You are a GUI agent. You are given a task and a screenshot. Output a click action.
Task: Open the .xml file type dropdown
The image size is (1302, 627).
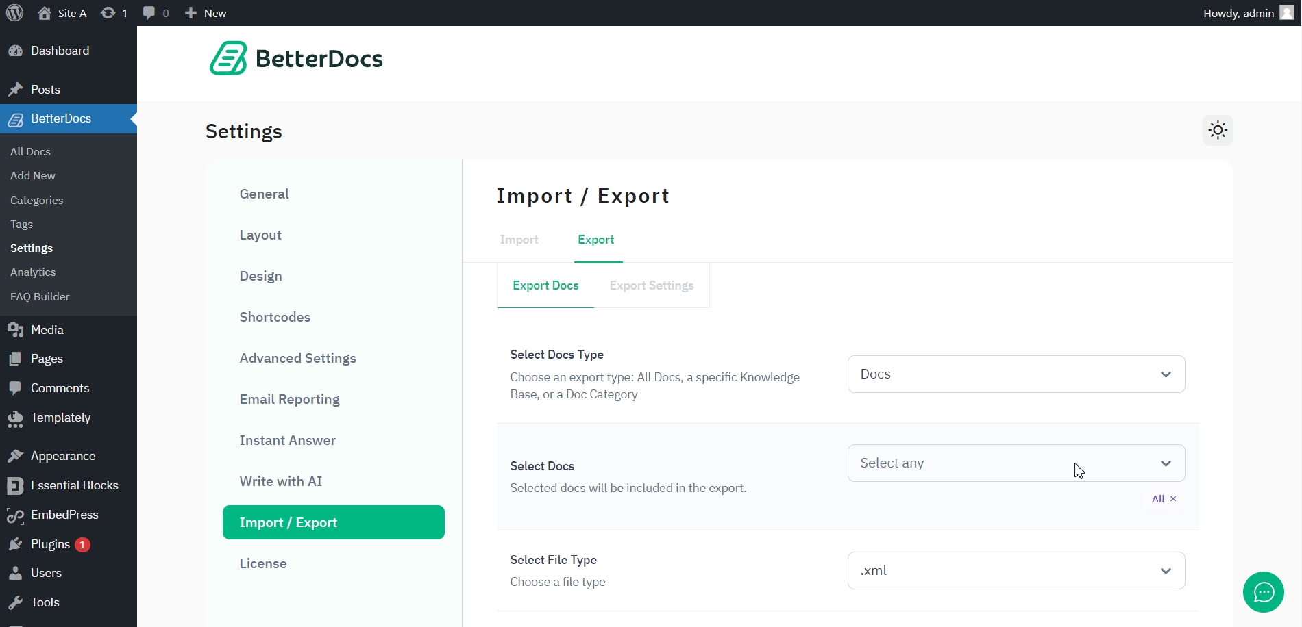click(1016, 570)
